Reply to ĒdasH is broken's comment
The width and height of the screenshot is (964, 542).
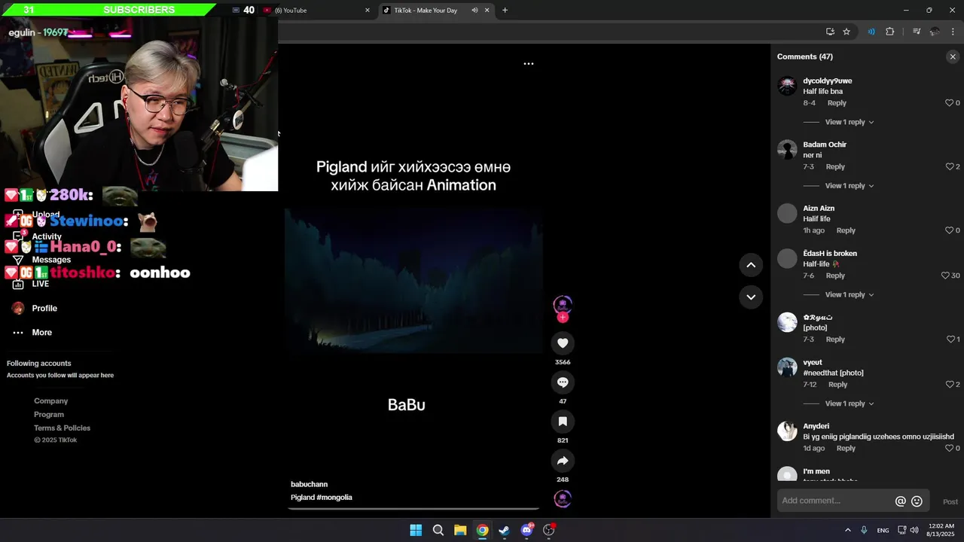click(x=835, y=276)
